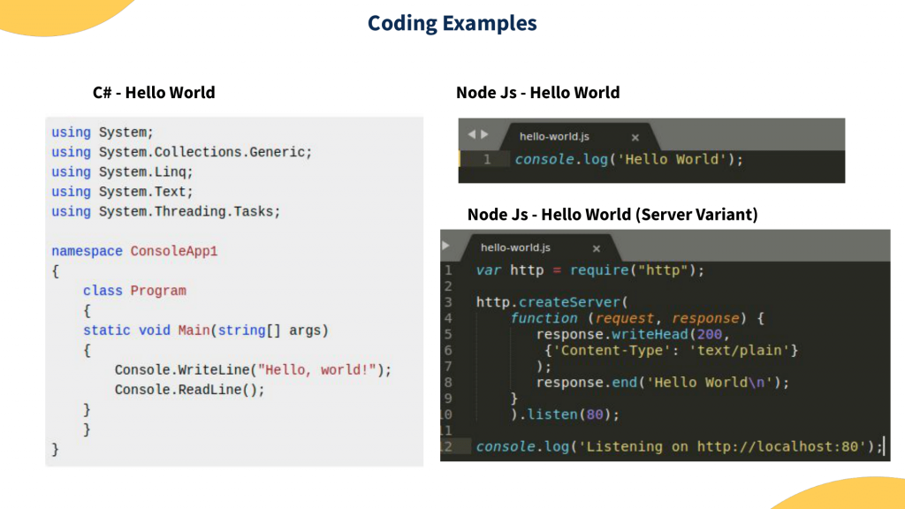The image size is (905, 509).
Task: Click {'Content-Type': 'text/plain'} line
Action: pos(672,350)
